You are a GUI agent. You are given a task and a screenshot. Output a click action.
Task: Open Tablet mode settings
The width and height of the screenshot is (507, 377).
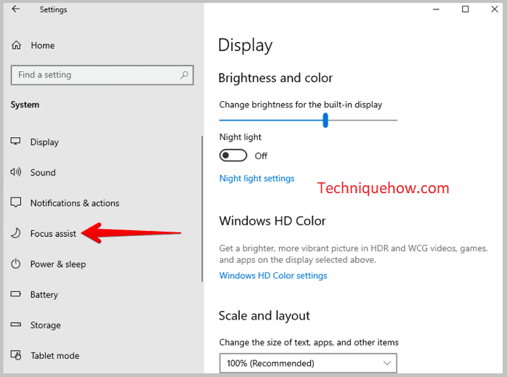(54, 356)
